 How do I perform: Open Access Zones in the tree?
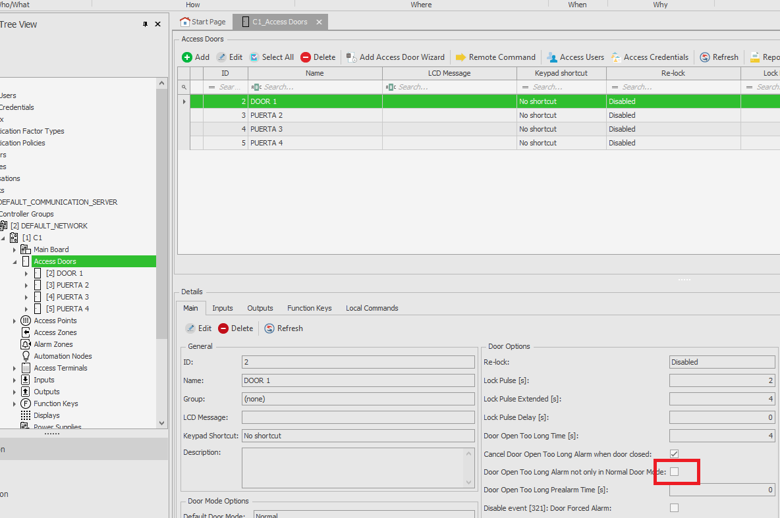55,332
